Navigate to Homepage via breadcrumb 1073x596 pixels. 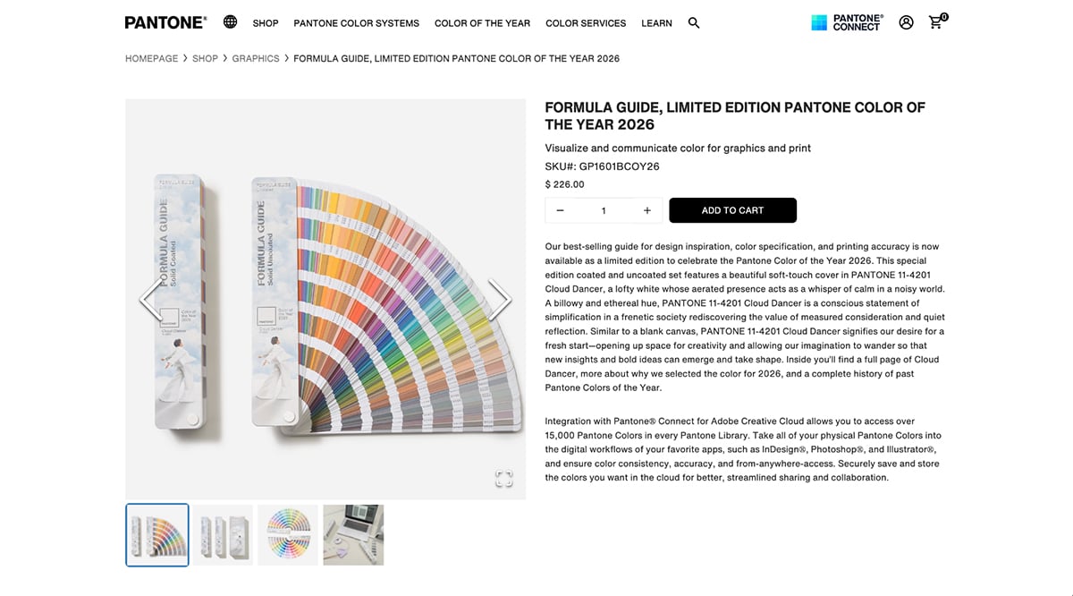pos(150,58)
